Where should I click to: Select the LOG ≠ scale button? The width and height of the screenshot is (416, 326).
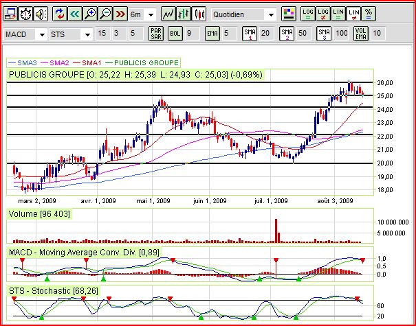pos(323,14)
